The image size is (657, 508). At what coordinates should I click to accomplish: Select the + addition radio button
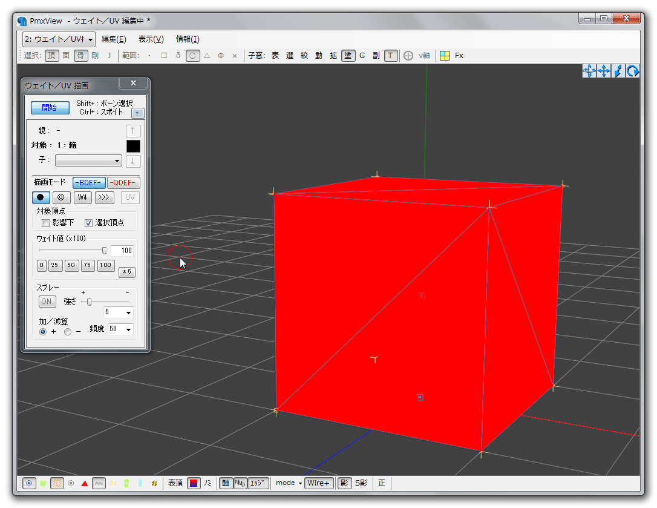[43, 332]
